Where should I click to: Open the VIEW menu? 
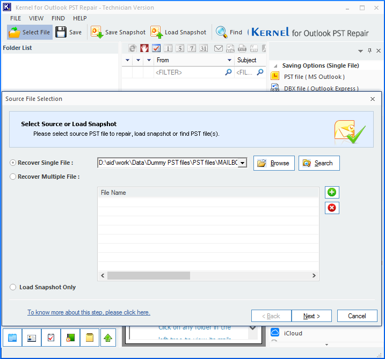[x=36, y=18]
